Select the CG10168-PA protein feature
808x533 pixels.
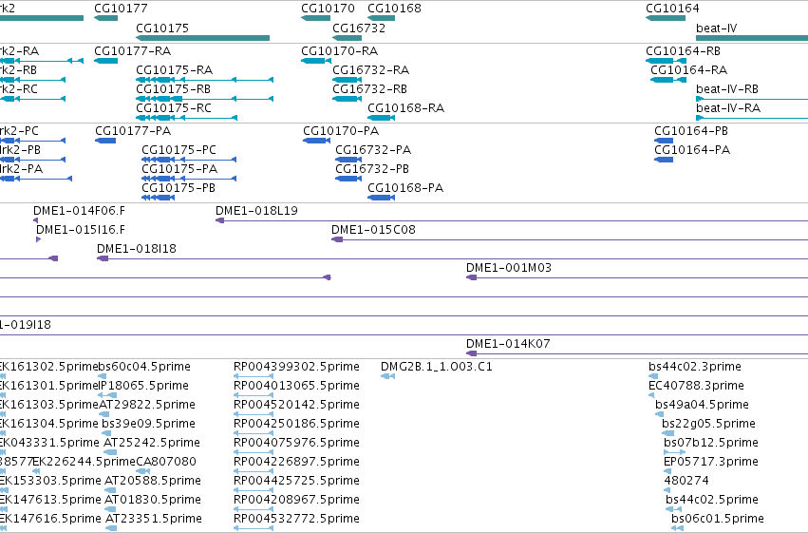[x=382, y=198]
